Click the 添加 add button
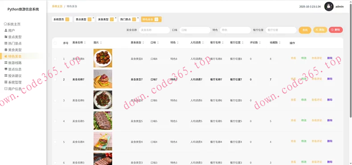352x165 pixels. 320,30
